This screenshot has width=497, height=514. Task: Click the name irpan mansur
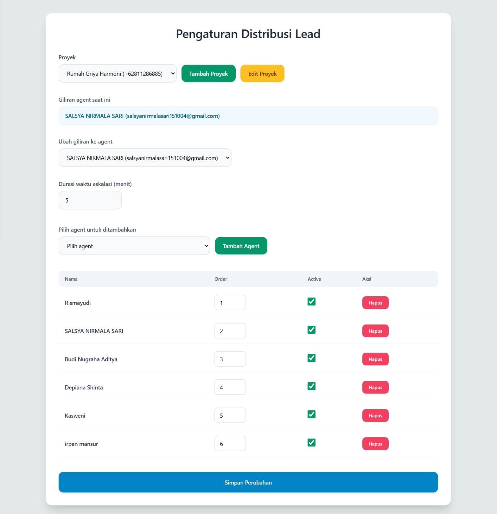pos(81,444)
